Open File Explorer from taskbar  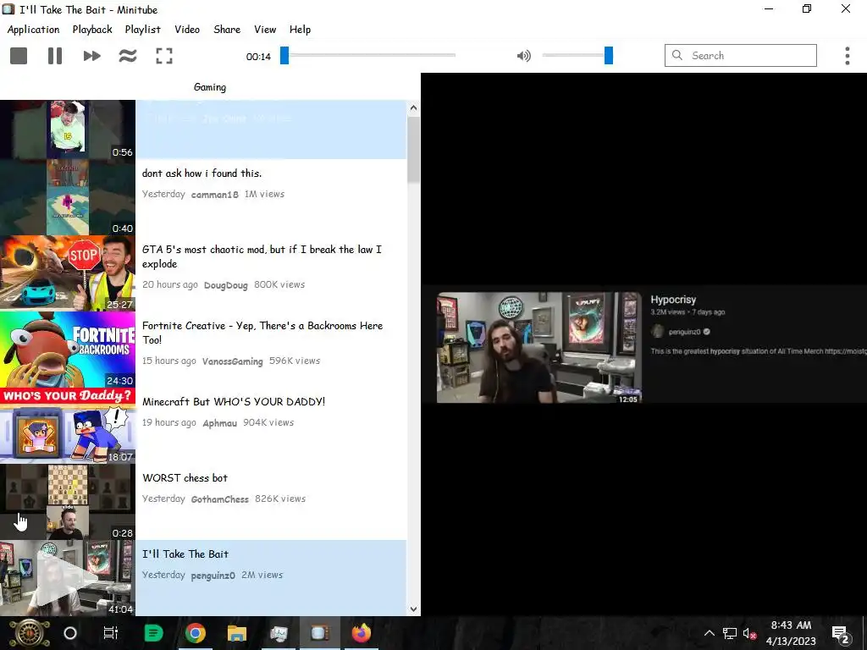tap(237, 633)
